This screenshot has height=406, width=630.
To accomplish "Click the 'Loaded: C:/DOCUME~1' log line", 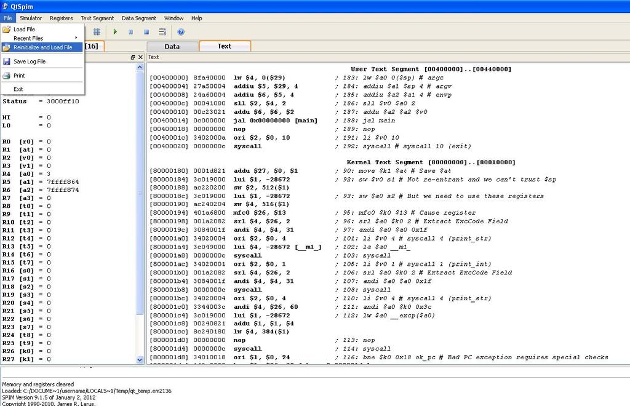I will point(86,391).
